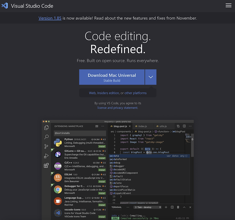
Task: Click the Visual Studio Code logo icon
Action: coord(5,6)
